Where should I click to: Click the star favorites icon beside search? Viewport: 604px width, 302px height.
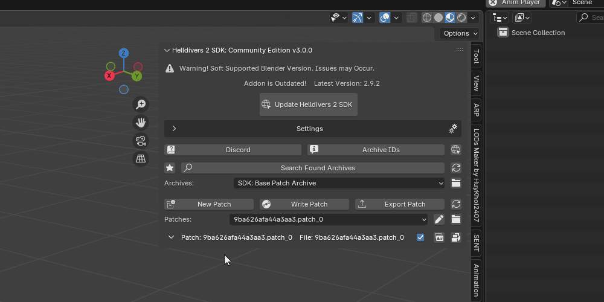pos(170,168)
